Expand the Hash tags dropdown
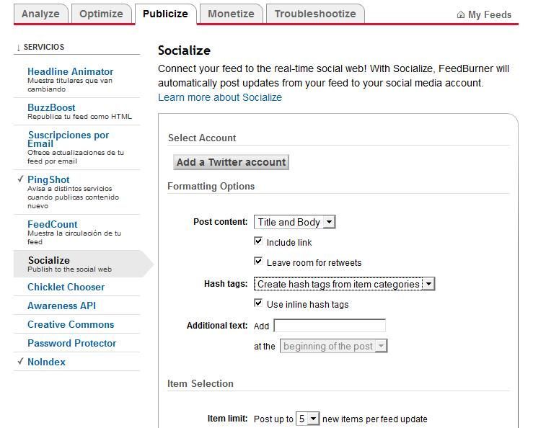 (344, 284)
